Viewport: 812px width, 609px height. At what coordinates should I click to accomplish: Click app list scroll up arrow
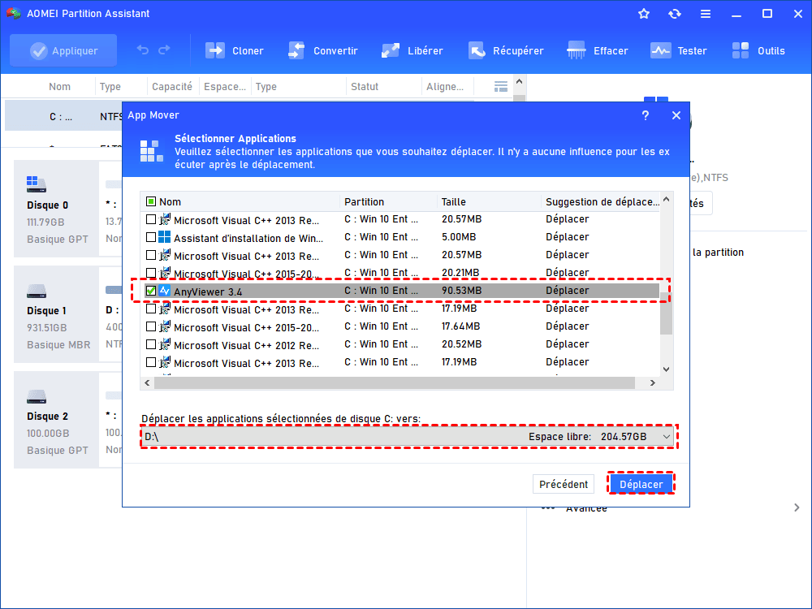(667, 200)
